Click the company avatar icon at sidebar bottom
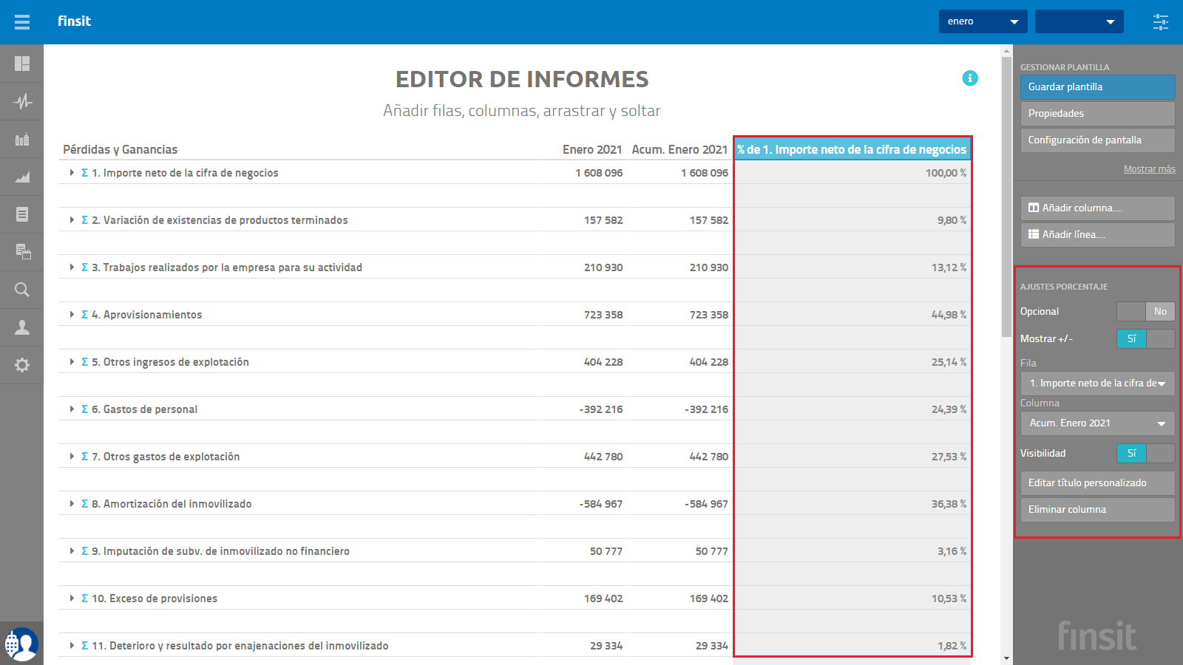1183x665 pixels. click(x=21, y=644)
